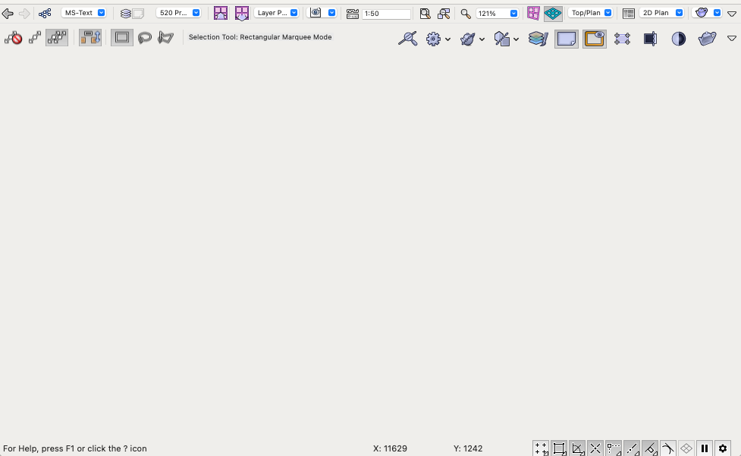
Task: Select the Polygon marquee selection mode
Action: [166, 37]
